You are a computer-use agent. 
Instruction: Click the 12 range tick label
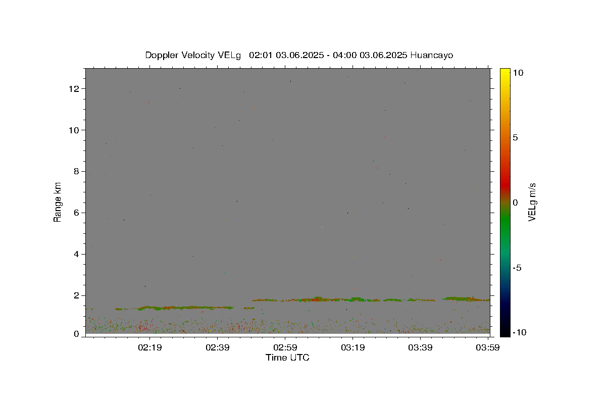[x=75, y=89]
